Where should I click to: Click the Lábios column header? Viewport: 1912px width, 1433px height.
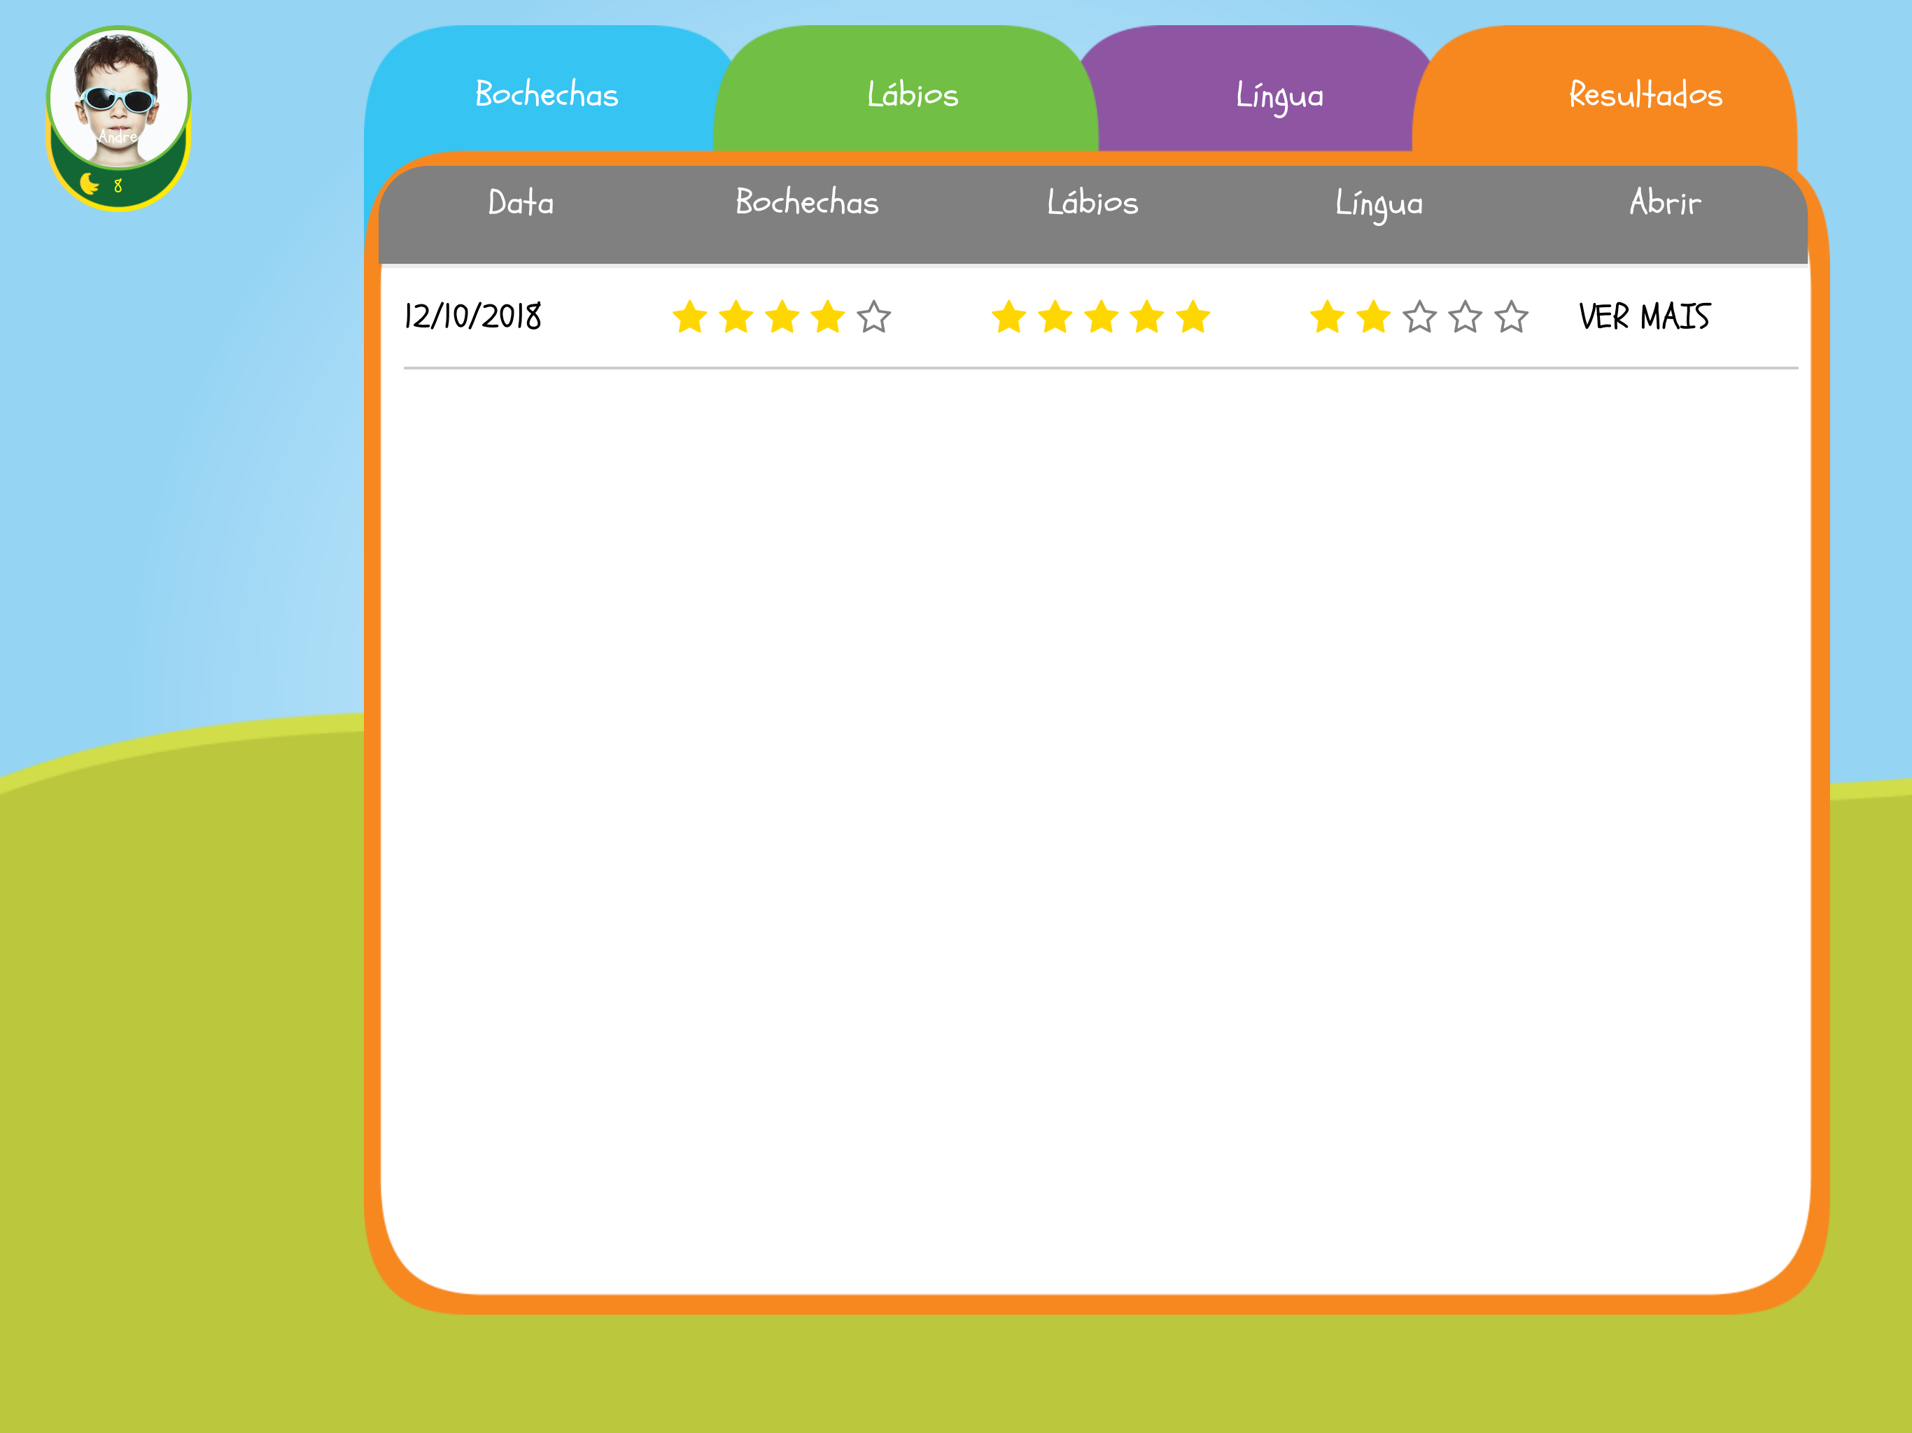click(1092, 202)
